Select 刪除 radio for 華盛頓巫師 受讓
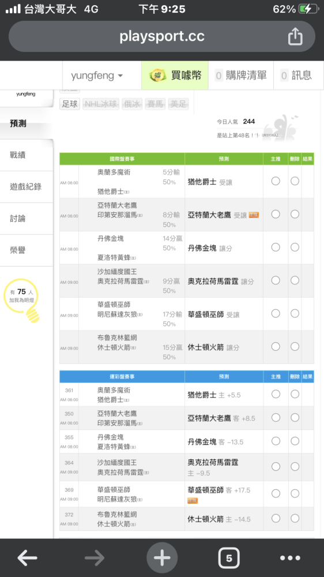324x577 pixels. pyautogui.click(x=295, y=313)
